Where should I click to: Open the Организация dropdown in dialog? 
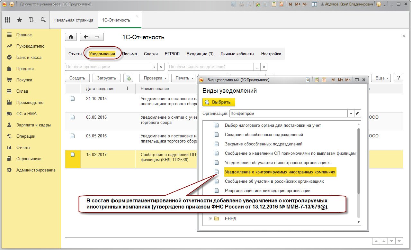tap(350, 114)
